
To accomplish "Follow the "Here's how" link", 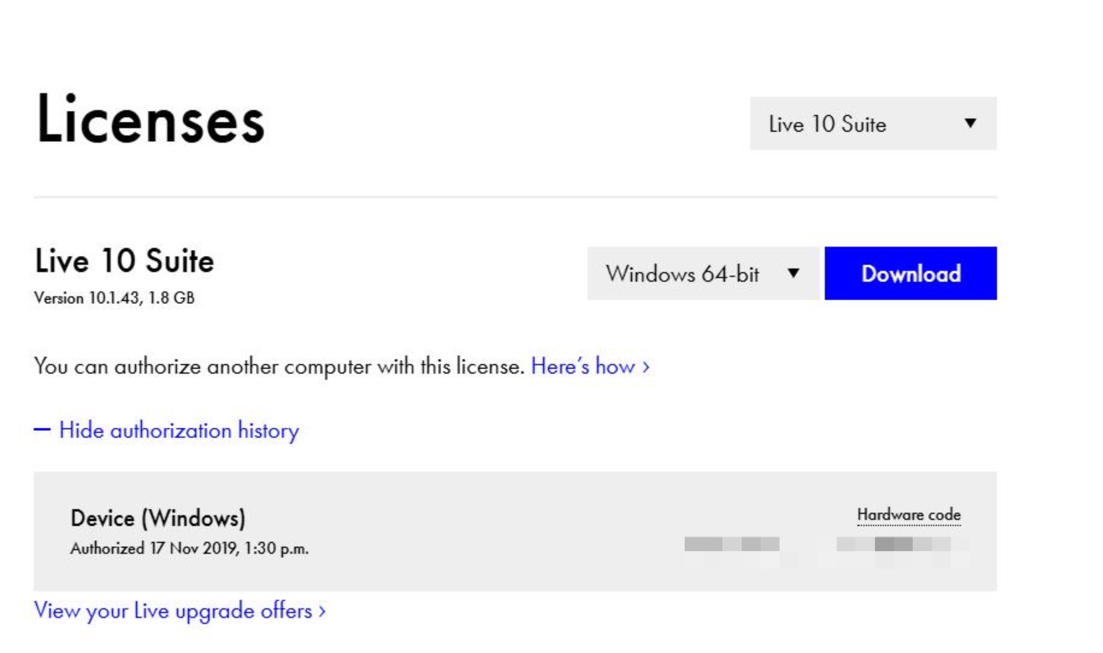I will pyautogui.click(x=590, y=366).
